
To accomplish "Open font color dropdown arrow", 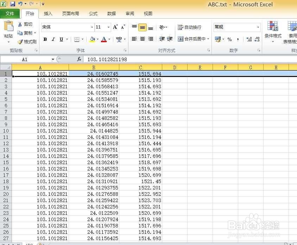I will [109, 39].
